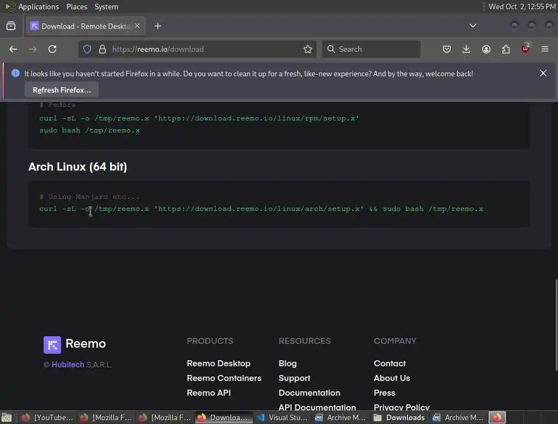Viewport: 558px width, 424px height.
Task: Open the Press link
Action: (384, 393)
